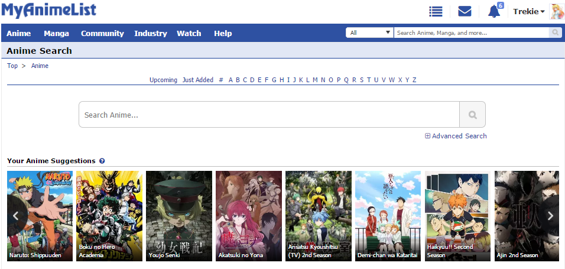
Task: Browse anime starting with letter T
Action: tap(369, 80)
